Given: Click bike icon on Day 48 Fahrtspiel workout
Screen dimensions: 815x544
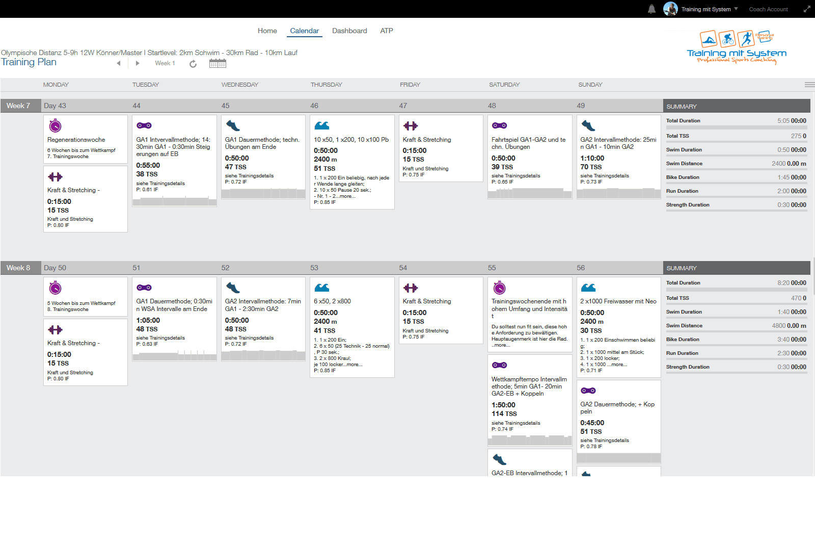Looking at the screenshot, I should (x=500, y=125).
